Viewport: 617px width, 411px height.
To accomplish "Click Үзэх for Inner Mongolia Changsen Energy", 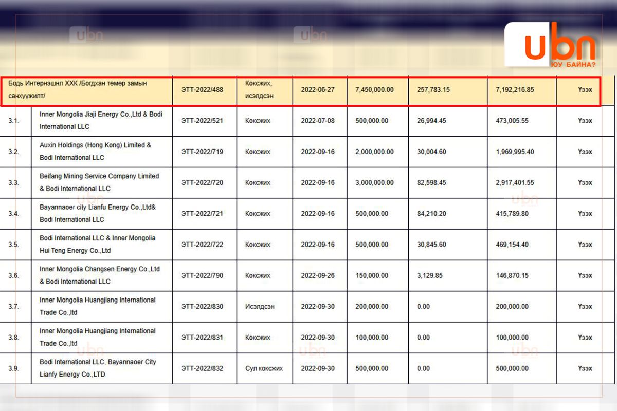I will 585,276.
